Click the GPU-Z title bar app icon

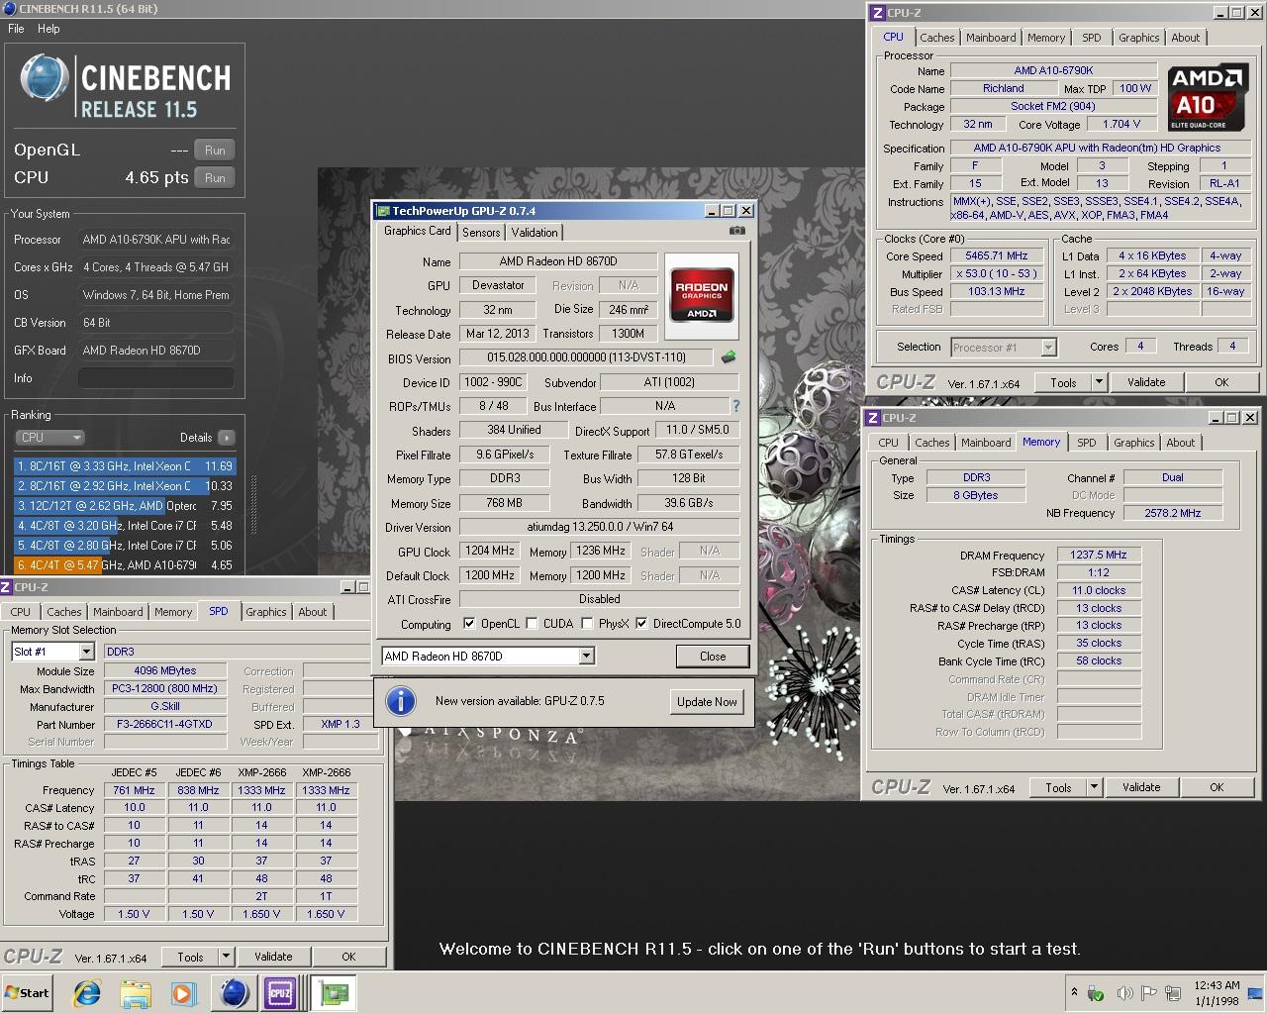pyautogui.click(x=382, y=211)
